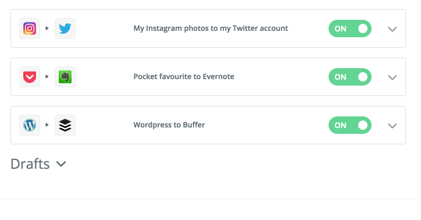Viewport: 421px width, 220px height.
Task: Click arrow between Pocket and Evernote icons
Action: pyautogui.click(x=47, y=77)
